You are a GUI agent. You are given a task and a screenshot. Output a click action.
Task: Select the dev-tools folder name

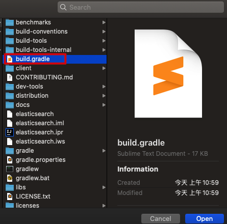click(30, 87)
